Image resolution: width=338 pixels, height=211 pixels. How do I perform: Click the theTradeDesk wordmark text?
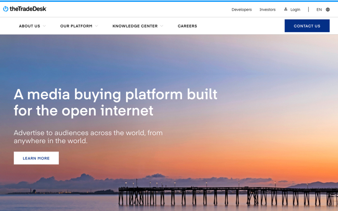28,9
